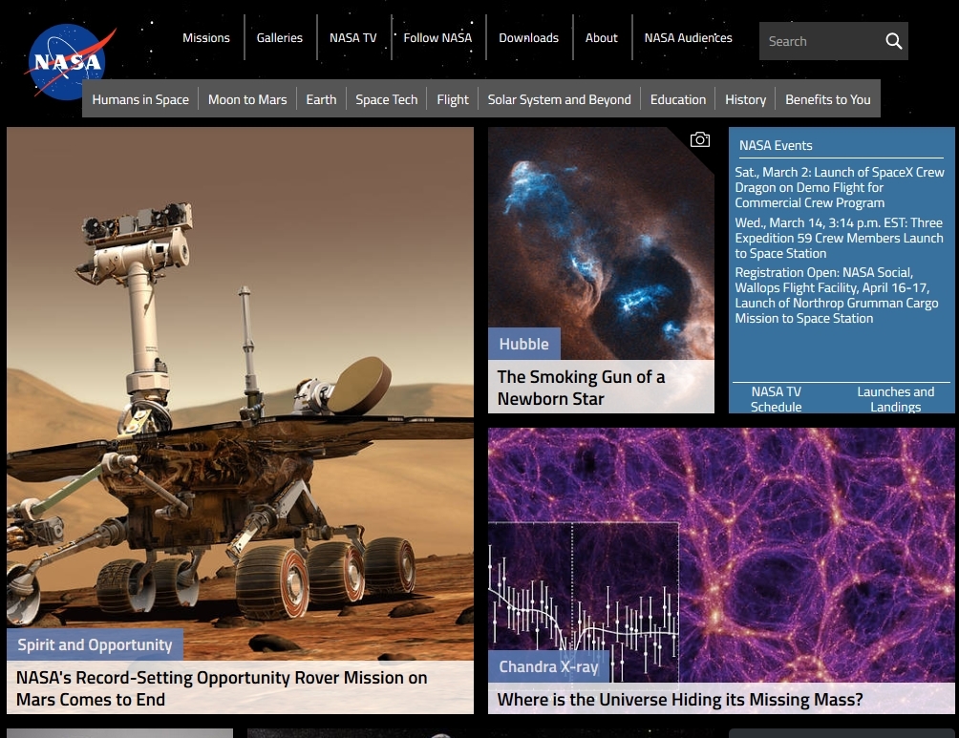Open Where is the Universe Hiding its Missing Mass
This screenshot has width=959, height=738.
680,699
